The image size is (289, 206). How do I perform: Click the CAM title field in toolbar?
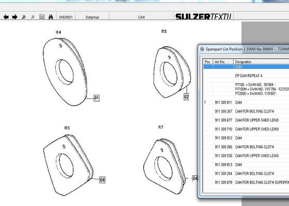(141, 17)
